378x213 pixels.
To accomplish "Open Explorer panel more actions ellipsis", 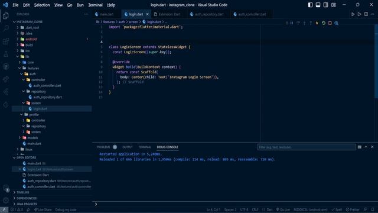I will click(x=86, y=14).
